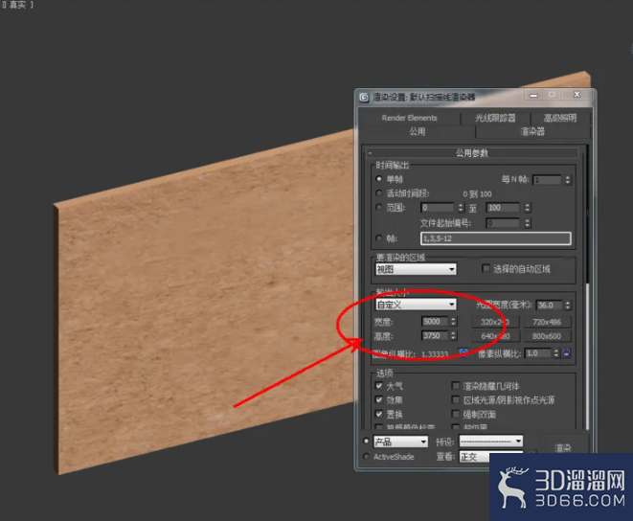633x521 pixels.
Task: Click the 320x240 preset button
Action: pyautogui.click(x=495, y=322)
